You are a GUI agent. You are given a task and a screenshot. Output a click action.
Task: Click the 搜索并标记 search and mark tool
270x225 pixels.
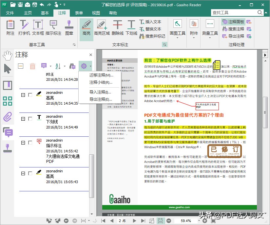point(152,36)
